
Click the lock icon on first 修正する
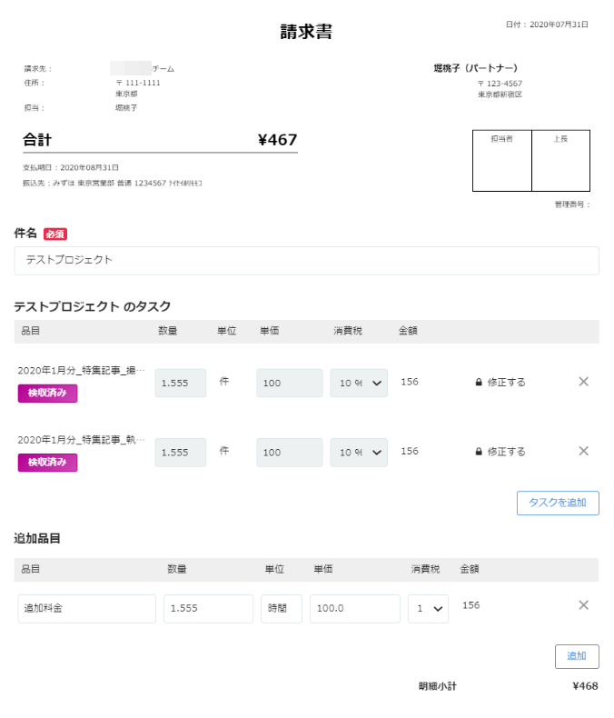tap(479, 382)
